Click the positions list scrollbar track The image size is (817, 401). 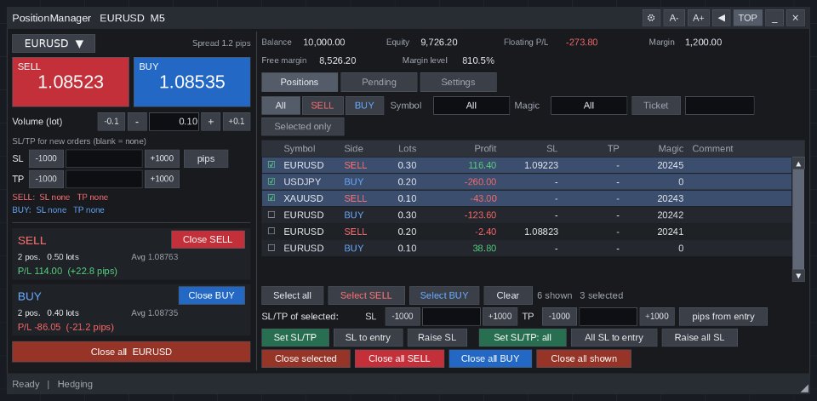pos(798,219)
